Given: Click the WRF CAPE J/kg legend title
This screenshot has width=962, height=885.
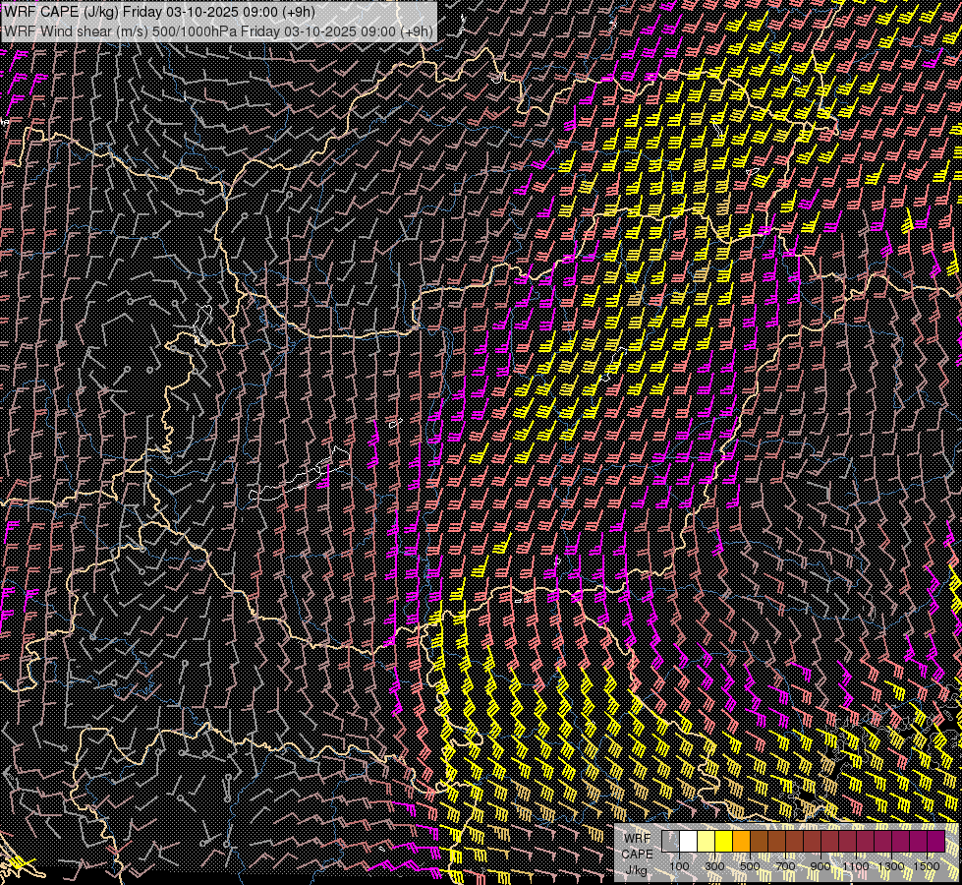Looking at the screenshot, I should [x=637, y=854].
